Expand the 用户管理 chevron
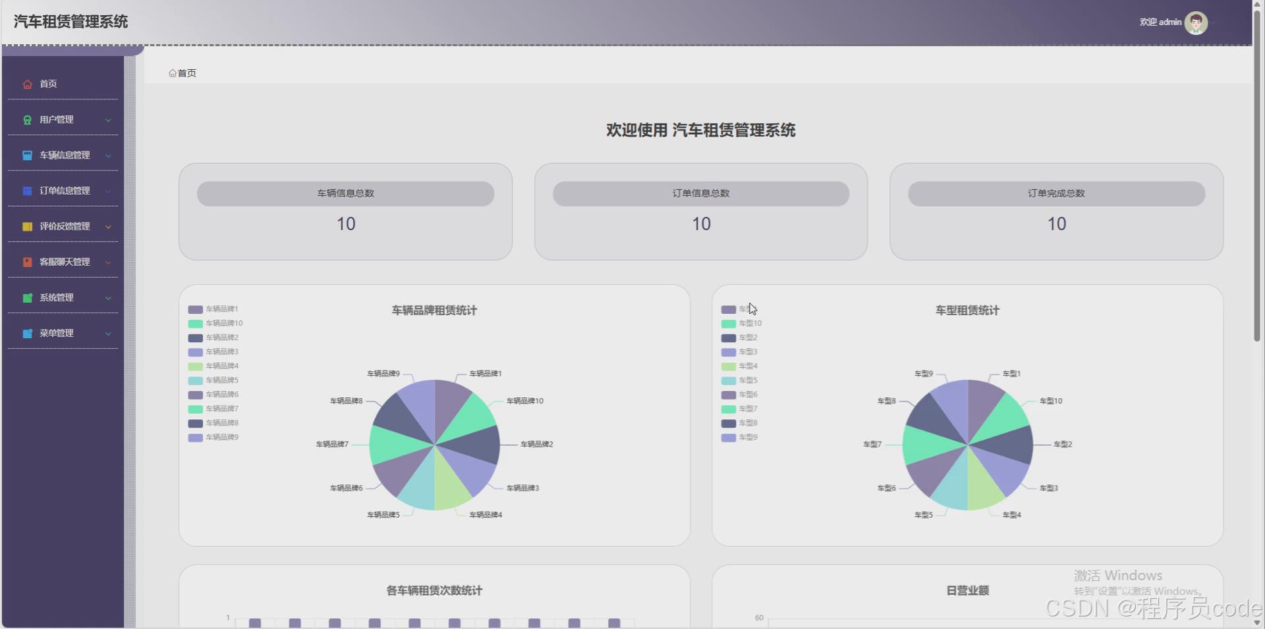 pos(108,120)
